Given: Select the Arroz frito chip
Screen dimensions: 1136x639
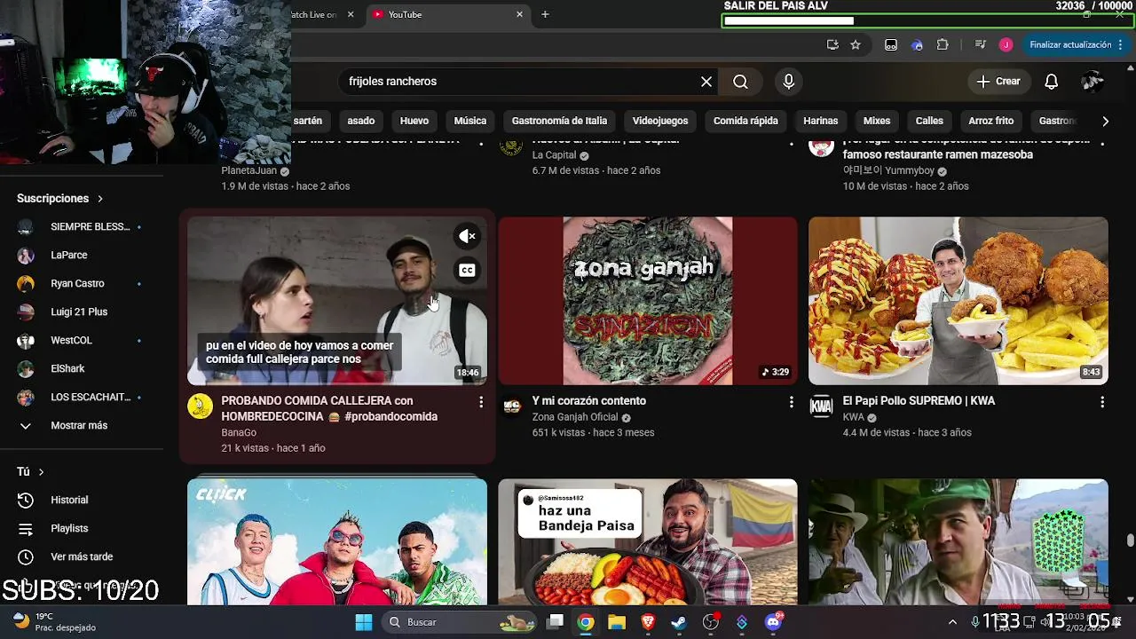Looking at the screenshot, I should click(990, 121).
